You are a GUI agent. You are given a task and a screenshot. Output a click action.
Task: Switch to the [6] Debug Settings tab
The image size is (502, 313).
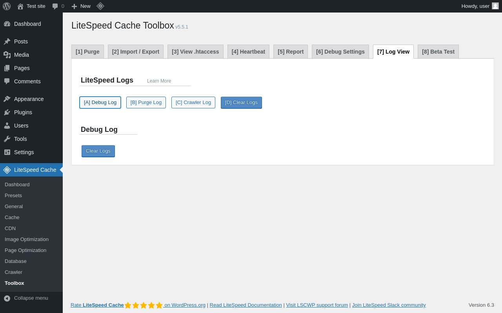tap(340, 52)
